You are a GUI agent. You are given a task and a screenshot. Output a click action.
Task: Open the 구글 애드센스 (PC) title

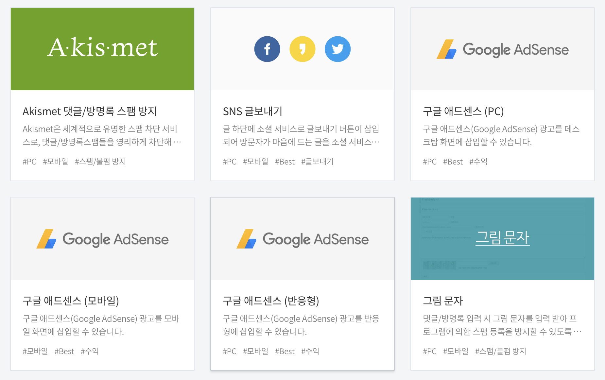tap(463, 111)
